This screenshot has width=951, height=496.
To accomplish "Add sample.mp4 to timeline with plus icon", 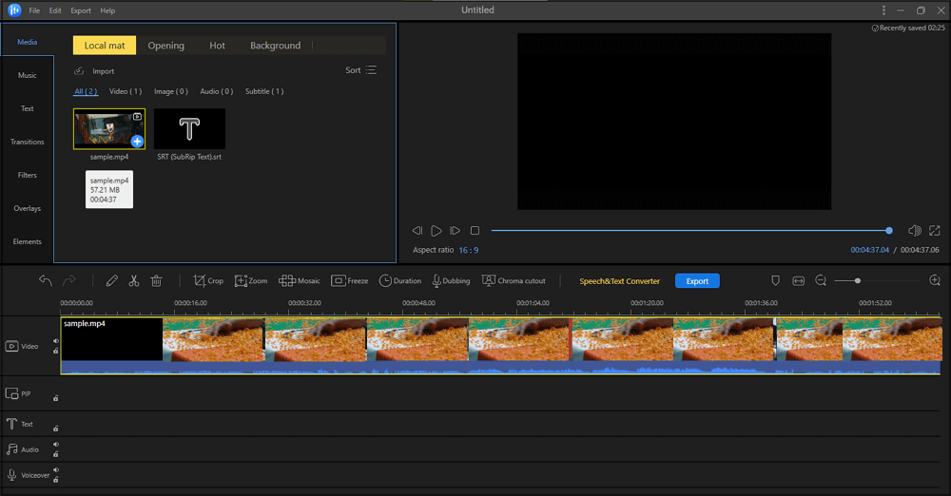I will tap(137, 141).
